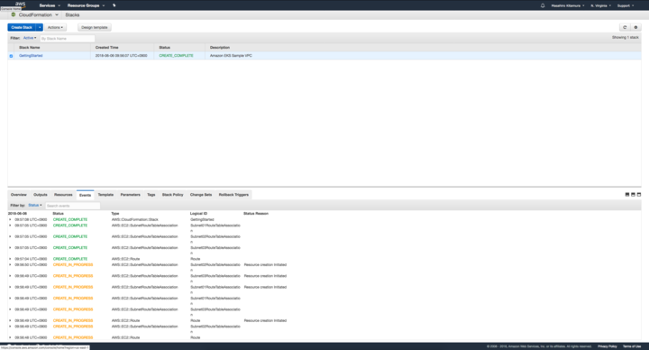Image resolution: width=649 pixels, height=350 pixels.
Task: Click the Design template button
Action: (x=95, y=27)
